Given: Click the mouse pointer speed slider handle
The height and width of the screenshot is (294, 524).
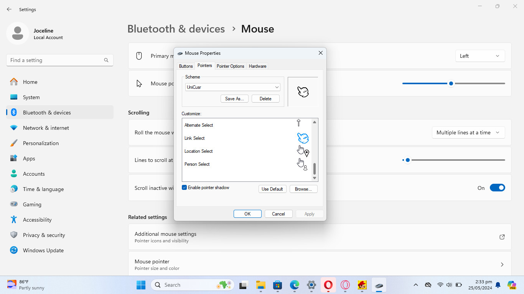Looking at the screenshot, I should point(451,83).
